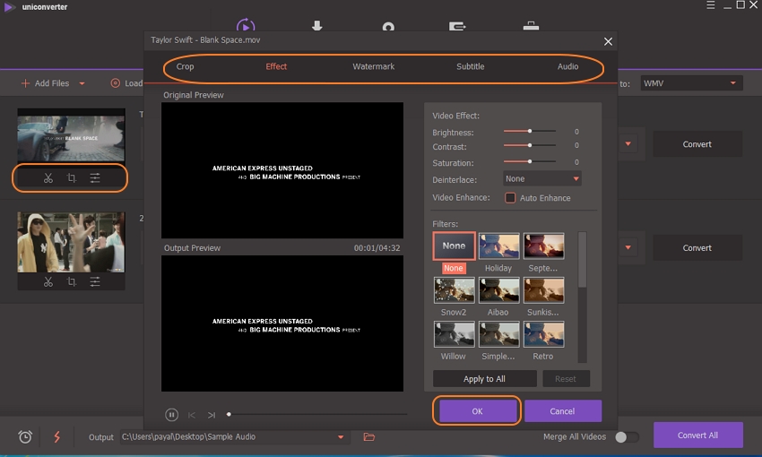Open the hamburger menu icon in title bar
Viewport: 762px width, 457px height.
point(711,5)
